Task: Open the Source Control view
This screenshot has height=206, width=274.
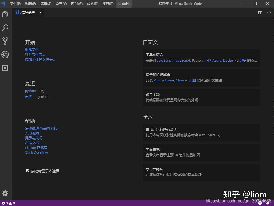Action: (5, 41)
